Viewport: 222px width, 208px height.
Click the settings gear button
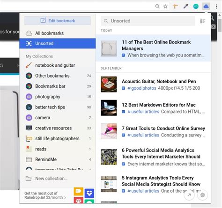click(x=202, y=195)
